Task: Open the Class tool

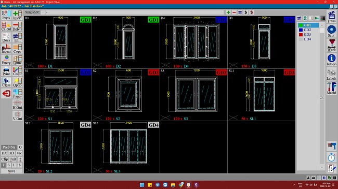Action: [6, 82]
